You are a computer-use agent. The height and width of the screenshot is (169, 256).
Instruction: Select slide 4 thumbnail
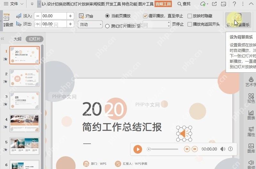point(25,123)
